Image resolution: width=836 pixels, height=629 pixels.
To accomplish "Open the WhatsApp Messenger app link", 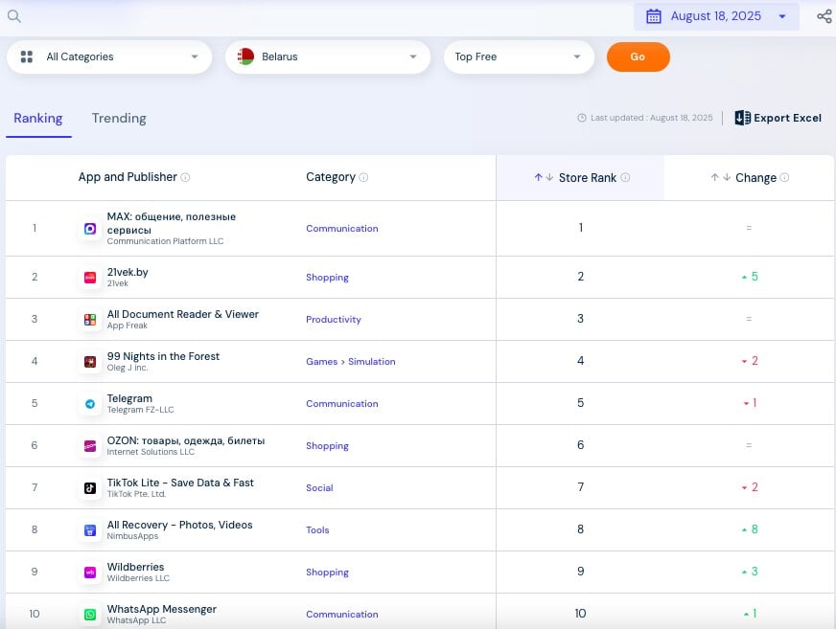I will click(x=162, y=609).
